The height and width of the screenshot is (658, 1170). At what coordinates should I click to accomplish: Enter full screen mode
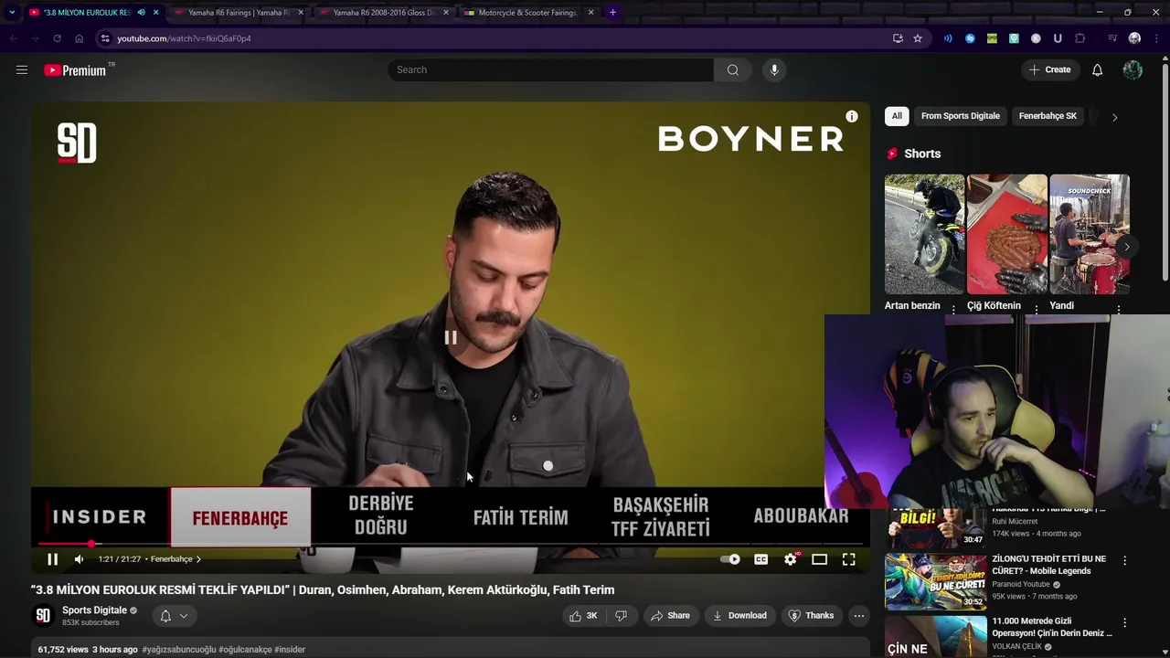click(x=849, y=559)
